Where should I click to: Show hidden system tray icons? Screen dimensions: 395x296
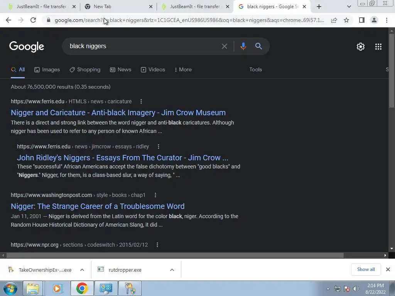point(328,289)
